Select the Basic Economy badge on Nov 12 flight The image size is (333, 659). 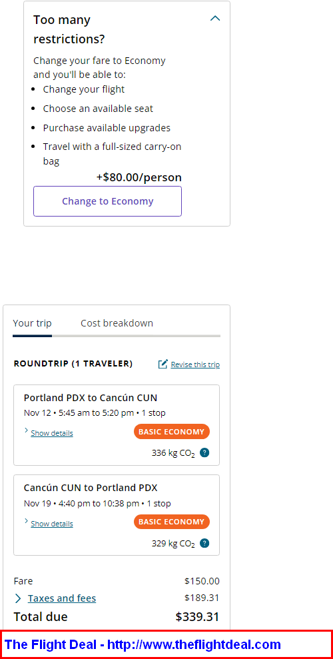point(172,432)
